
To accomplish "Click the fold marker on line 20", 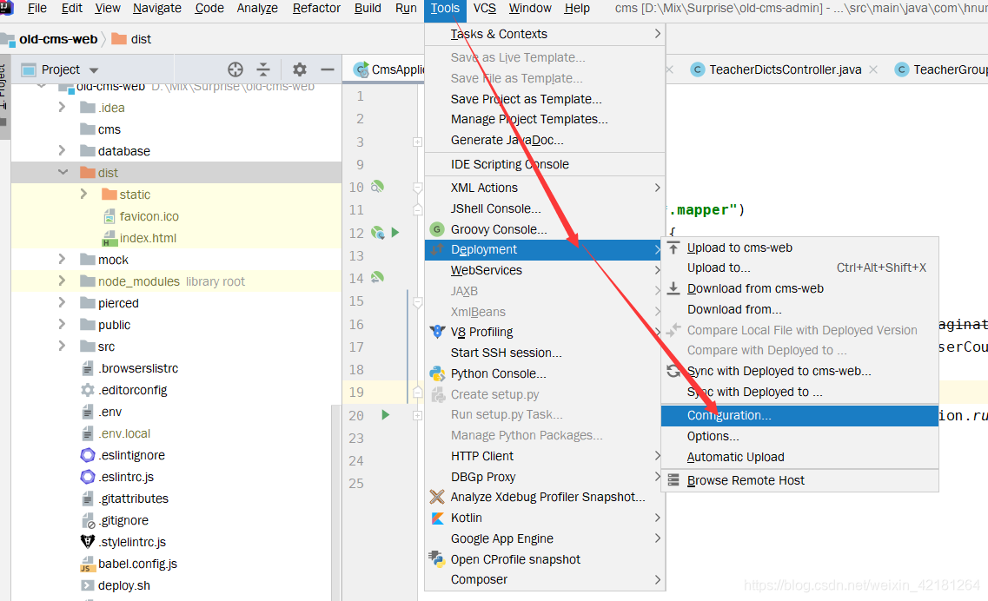I will [417, 415].
